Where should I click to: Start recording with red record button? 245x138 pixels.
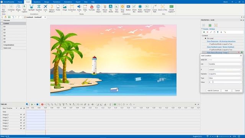[42, 104]
